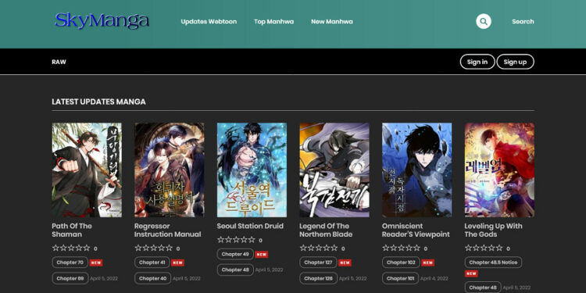
Task: Click the NEW badge beside Chapter 49
Action: [x=262, y=255]
